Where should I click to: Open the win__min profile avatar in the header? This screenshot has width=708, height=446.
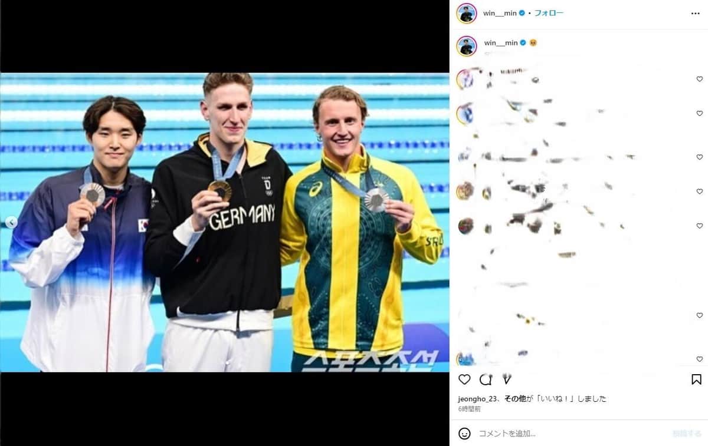[467, 13]
